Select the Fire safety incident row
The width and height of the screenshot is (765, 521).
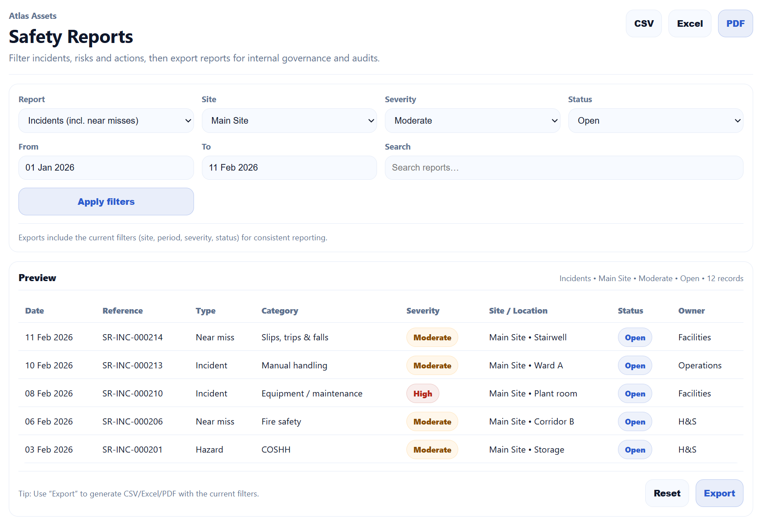point(281,421)
